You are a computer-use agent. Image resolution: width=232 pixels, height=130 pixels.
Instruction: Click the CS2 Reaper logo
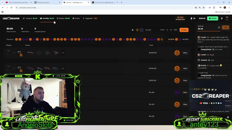pos(11,18)
